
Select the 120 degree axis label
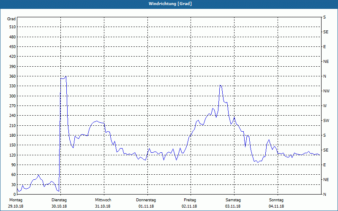[x=13, y=155]
